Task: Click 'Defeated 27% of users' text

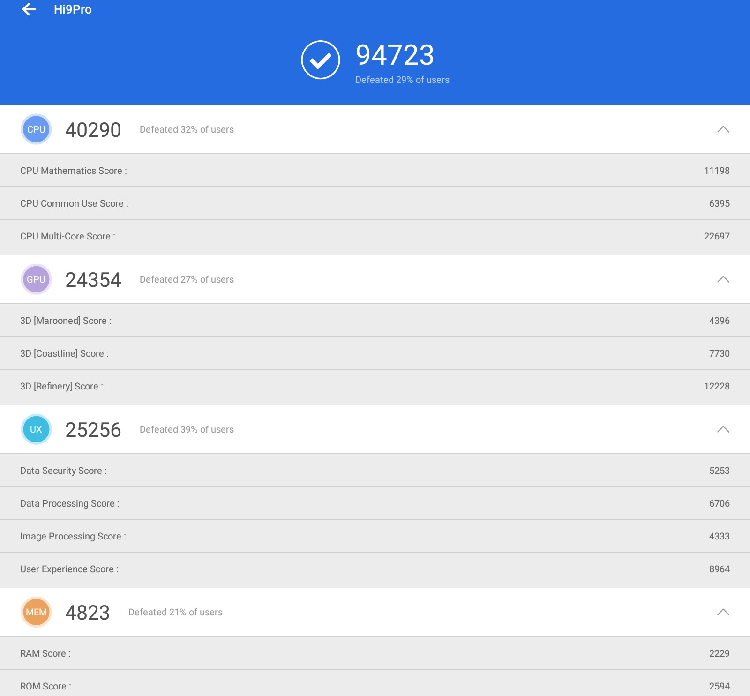Action: [187, 279]
